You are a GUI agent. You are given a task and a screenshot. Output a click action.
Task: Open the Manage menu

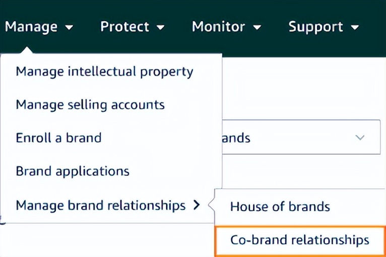[x=31, y=27]
